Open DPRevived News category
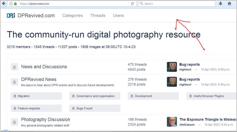The width and height of the screenshot is (237, 132). pos(39,79)
